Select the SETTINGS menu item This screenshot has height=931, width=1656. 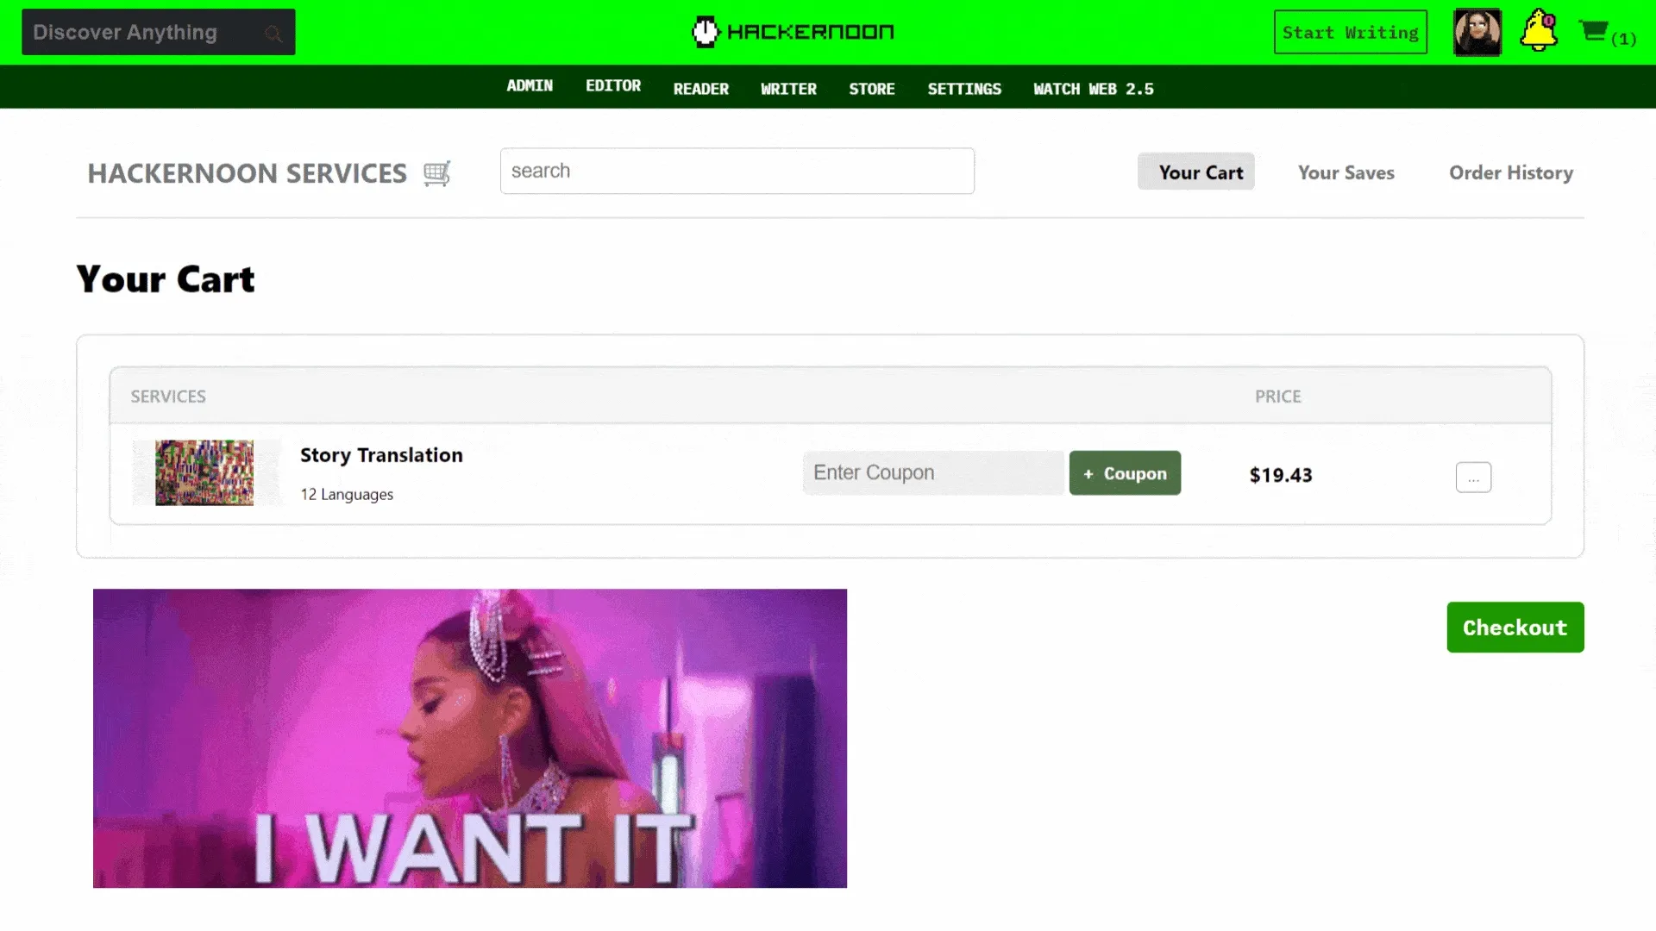[963, 88]
